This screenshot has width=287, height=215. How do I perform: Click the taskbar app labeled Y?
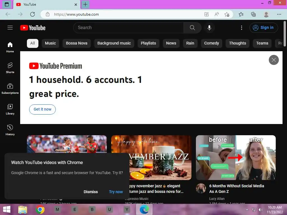127,209
